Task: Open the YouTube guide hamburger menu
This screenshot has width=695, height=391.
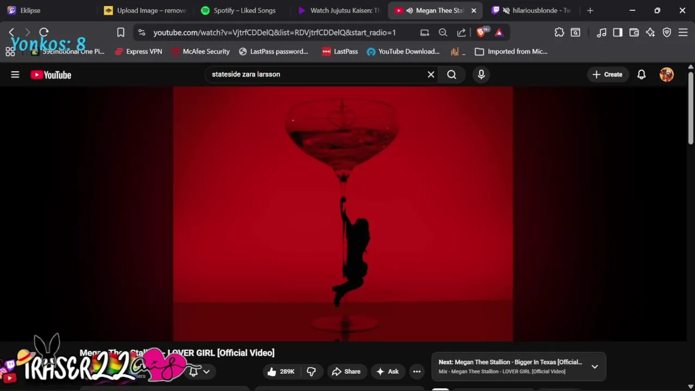Action: tap(15, 74)
